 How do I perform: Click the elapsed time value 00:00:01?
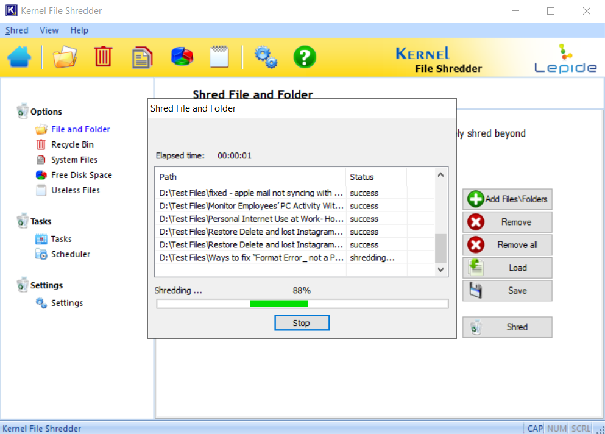point(234,155)
